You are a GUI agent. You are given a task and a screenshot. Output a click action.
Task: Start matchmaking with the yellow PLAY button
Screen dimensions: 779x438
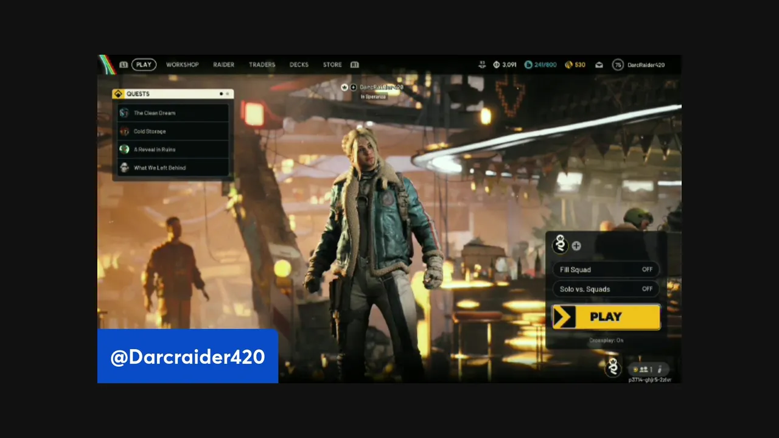click(x=606, y=317)
